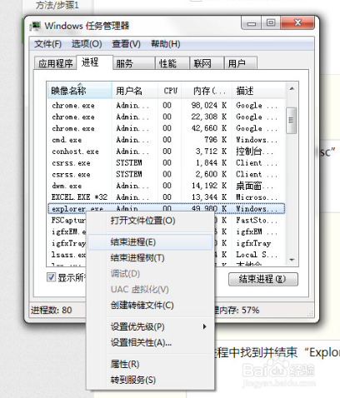Switch to the 用户 tab
Screen dimensions: 340x398
coord(241,63)
